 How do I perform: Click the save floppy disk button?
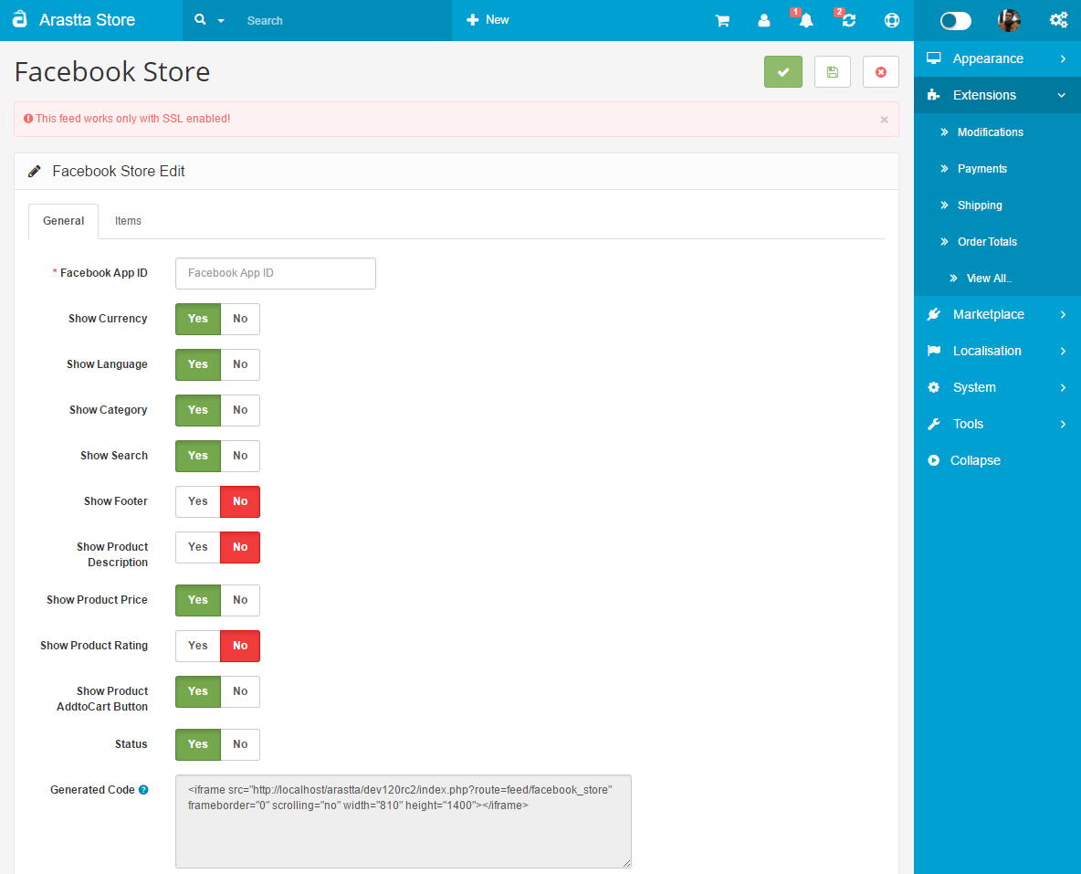click(x=832, y=72)
